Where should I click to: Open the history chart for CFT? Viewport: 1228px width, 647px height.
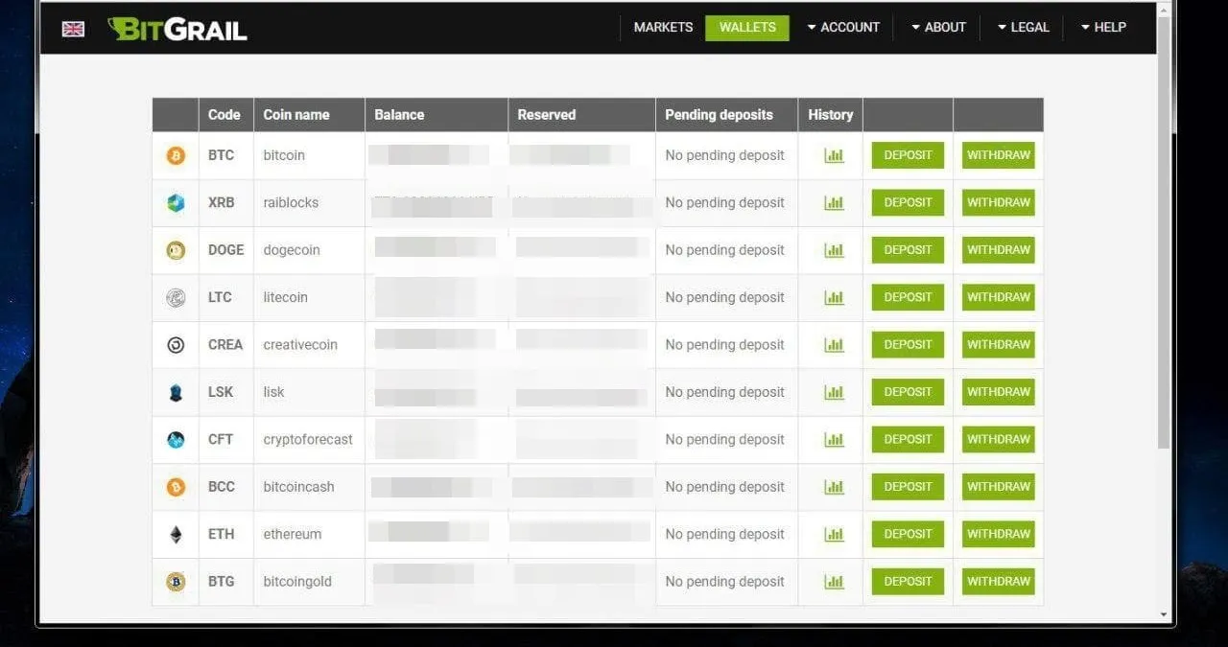point(834,439)
